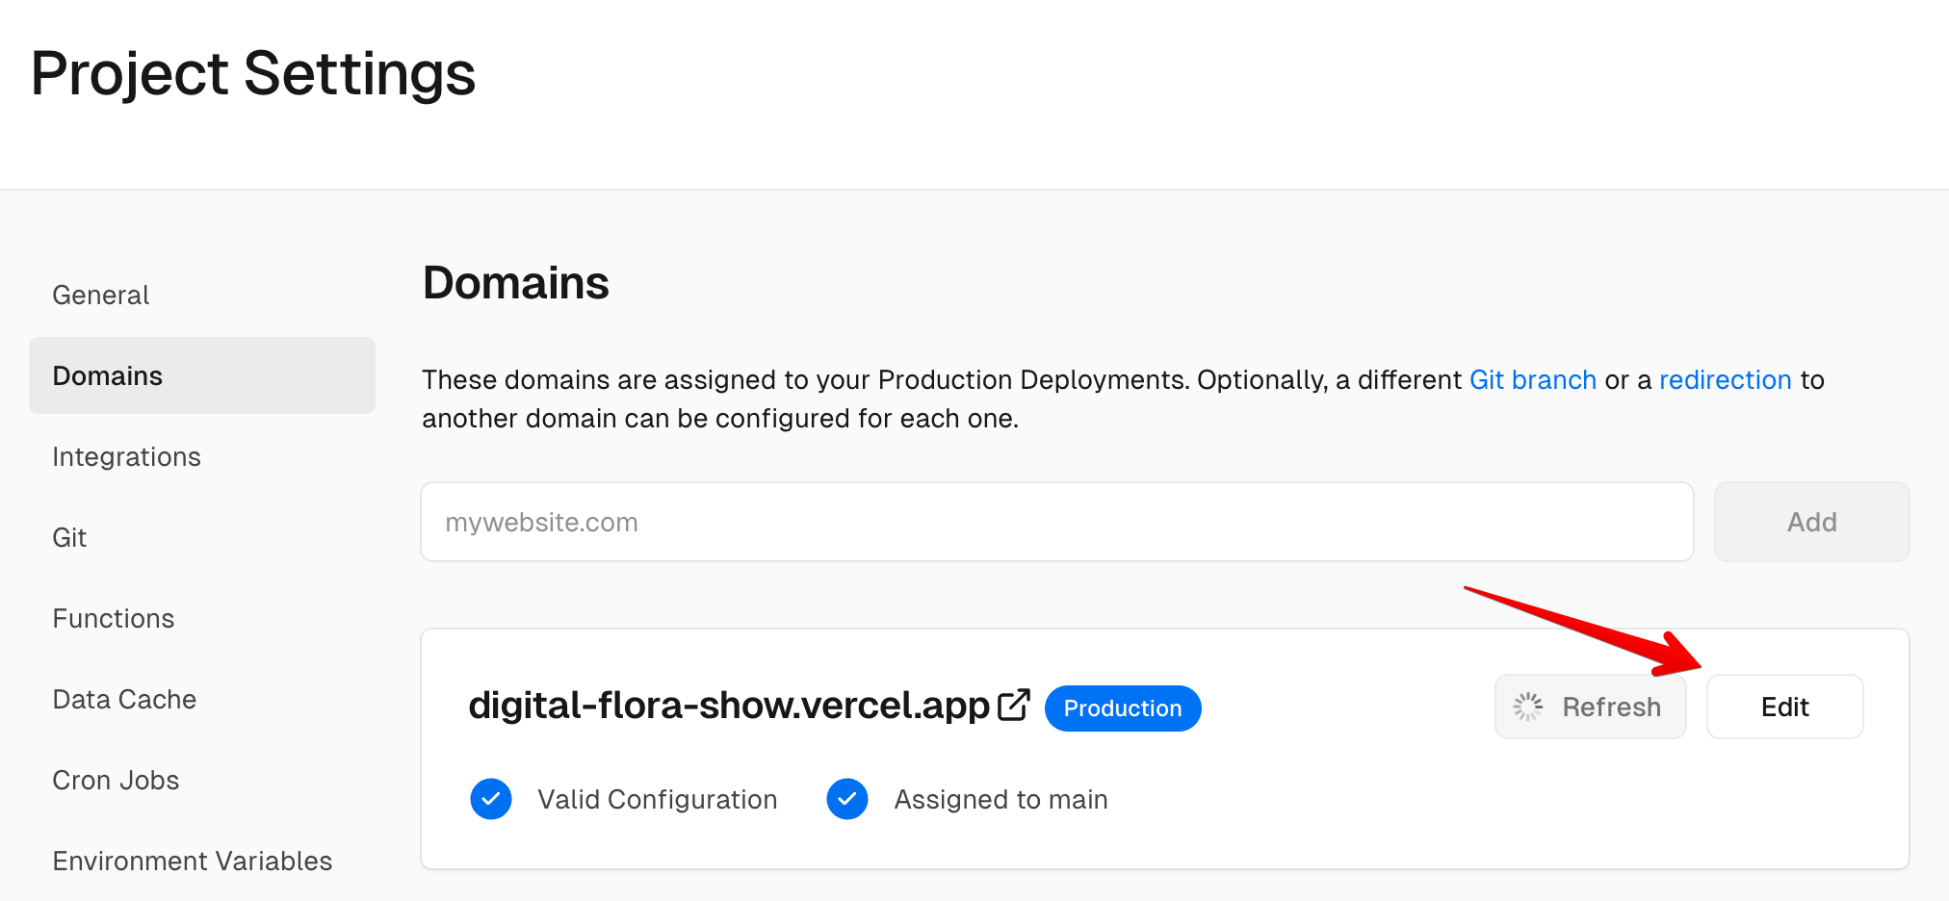Select Cron Jobs in sidebar
Image resolution: width=1949 pixels, height=901 pixels.
(116, 780)
